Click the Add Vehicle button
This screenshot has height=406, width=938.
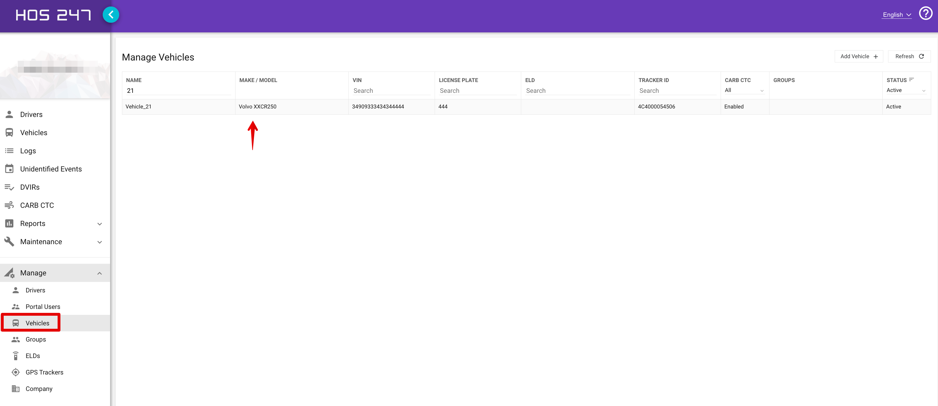[x=859, y=56]
